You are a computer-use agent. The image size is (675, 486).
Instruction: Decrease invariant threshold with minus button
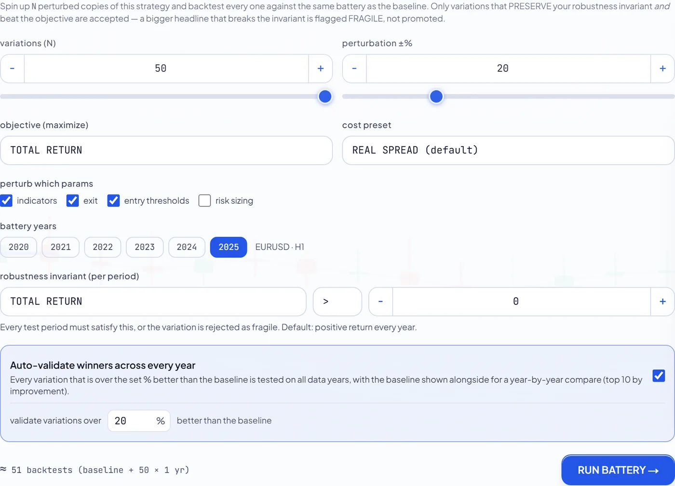point(381,302)
